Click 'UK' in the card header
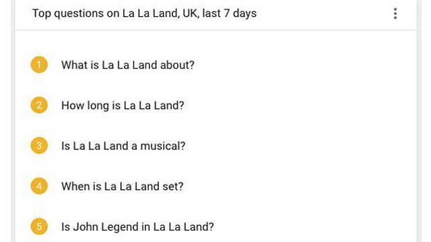This screenshot has height=242, width=431. click(190, 13)
